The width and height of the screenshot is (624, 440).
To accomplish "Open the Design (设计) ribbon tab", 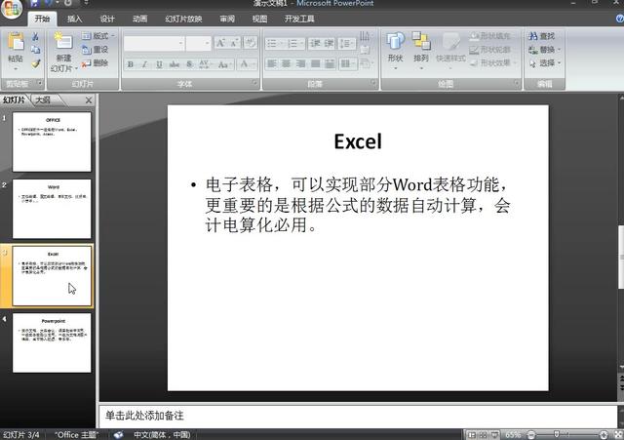I will [x=107, y=19].
